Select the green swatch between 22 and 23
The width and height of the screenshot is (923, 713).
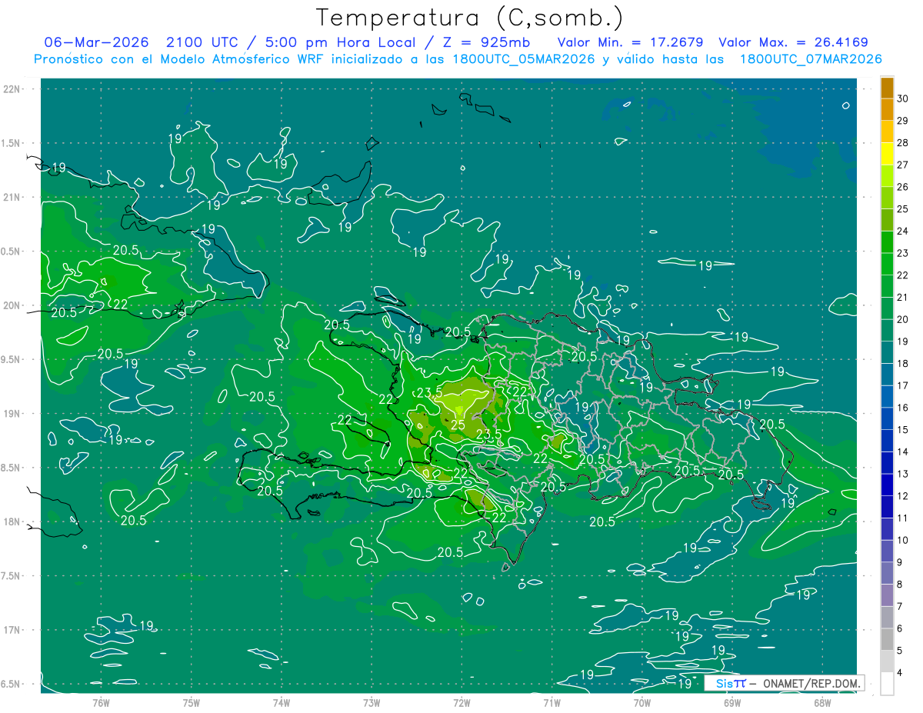coord(887,265)
